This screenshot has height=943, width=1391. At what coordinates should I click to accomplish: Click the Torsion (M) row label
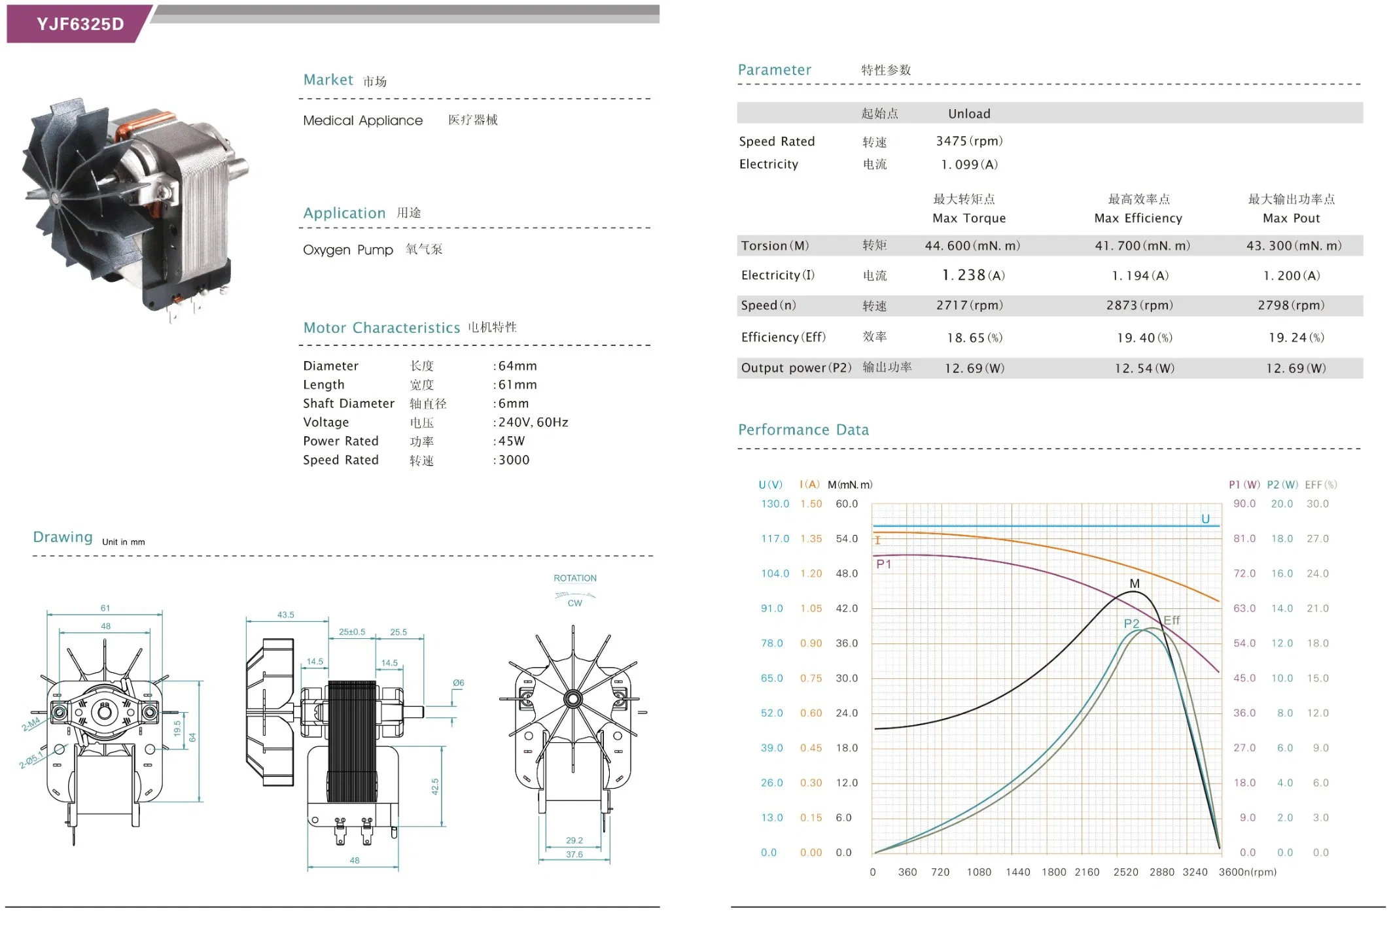coord(775,246)
